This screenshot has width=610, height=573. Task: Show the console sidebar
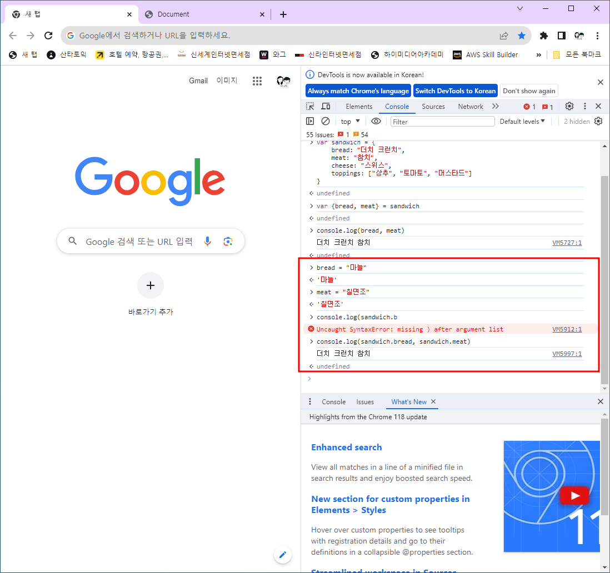(x=310, y=121)
